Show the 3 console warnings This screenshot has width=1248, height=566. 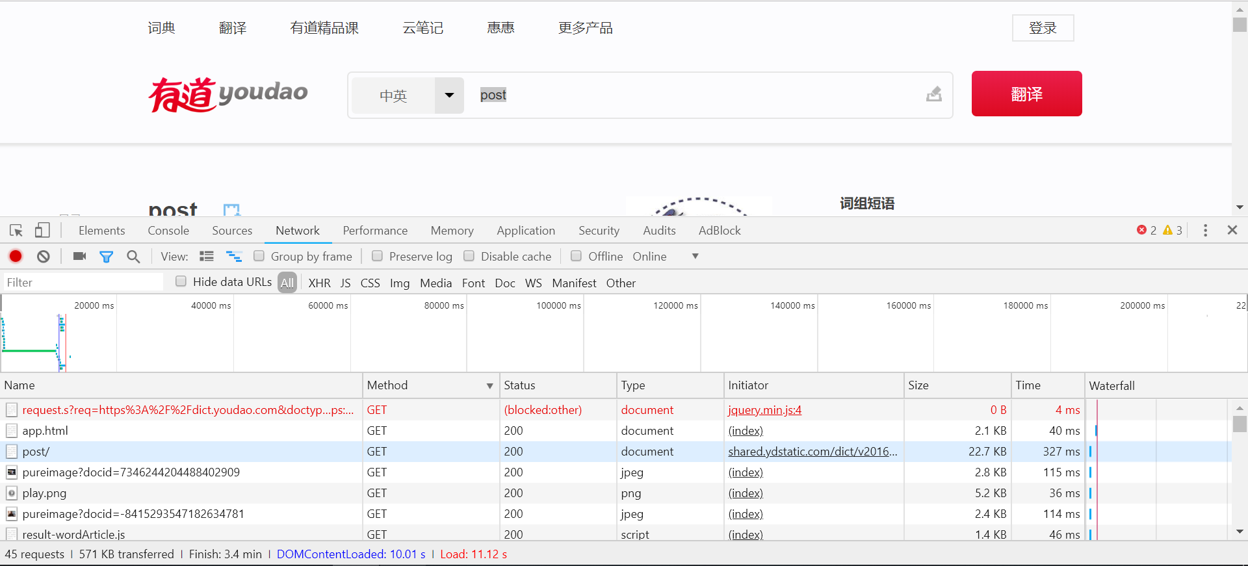(x=1173, y=231)
